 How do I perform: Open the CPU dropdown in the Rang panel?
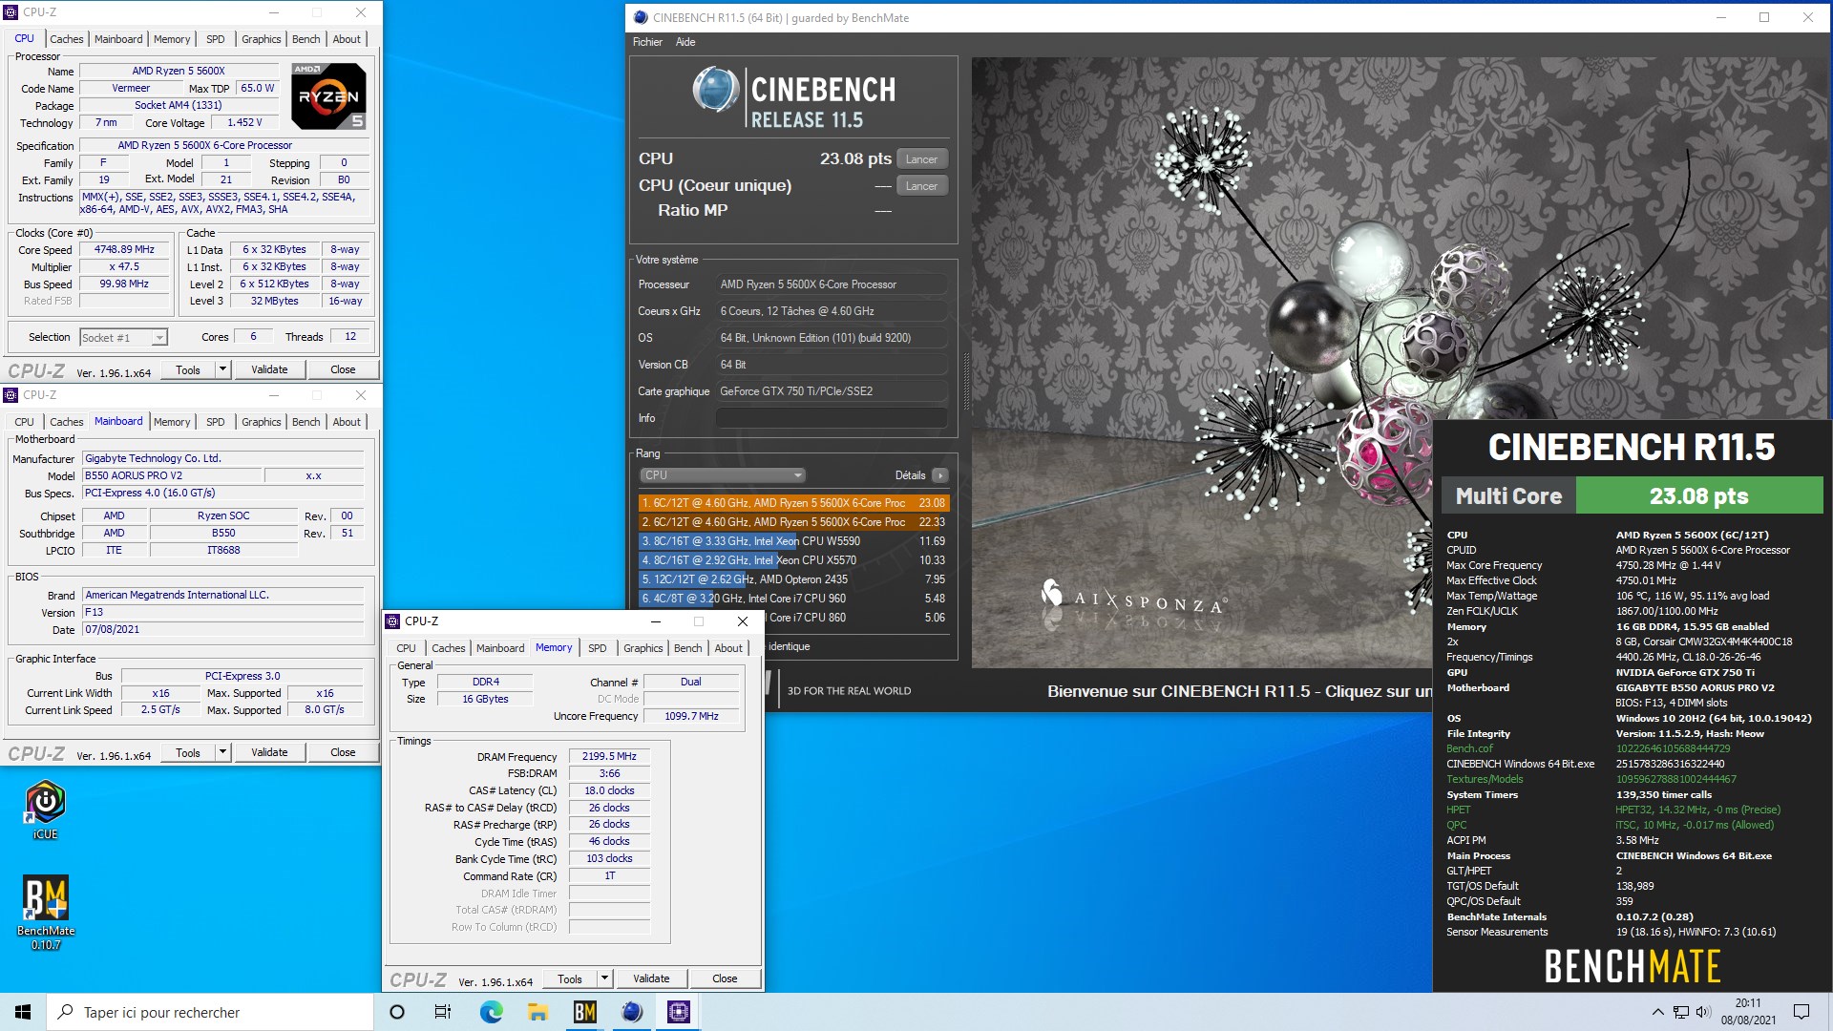point(722,475)
